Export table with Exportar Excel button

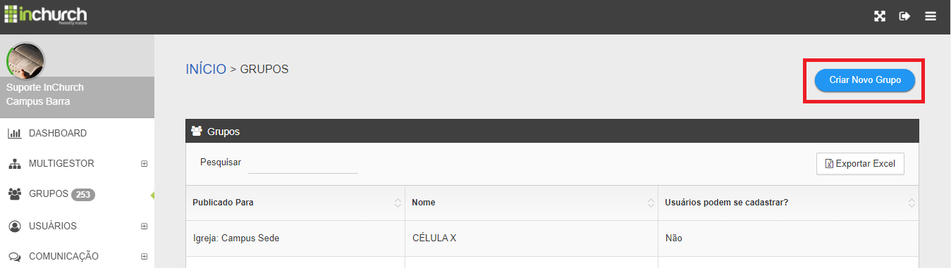pyautogui.click(x=860, y=163)
